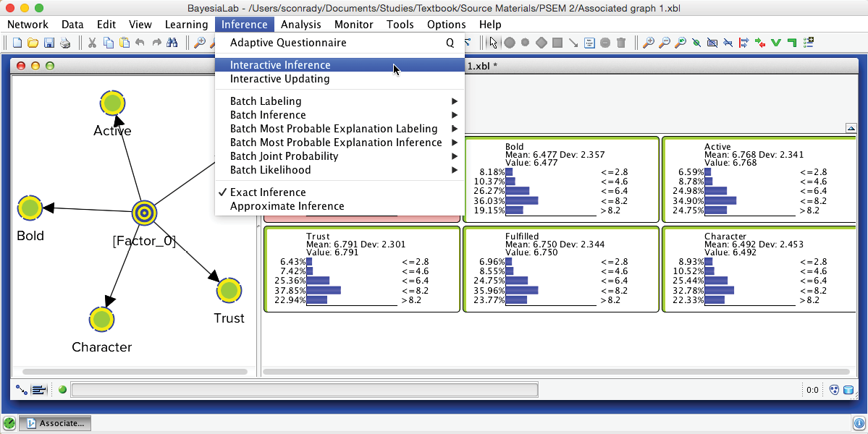Screen dimensions: 868x434
Task: Click the Factor_0 node in graph
Action: click(x=144, y=213)
